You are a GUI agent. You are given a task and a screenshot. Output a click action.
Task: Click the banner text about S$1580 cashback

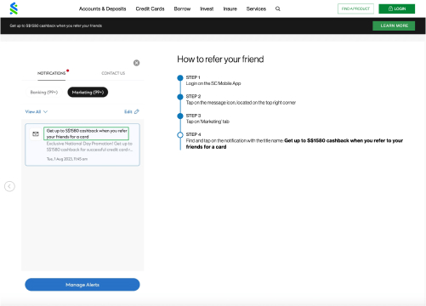click(56, 25)
